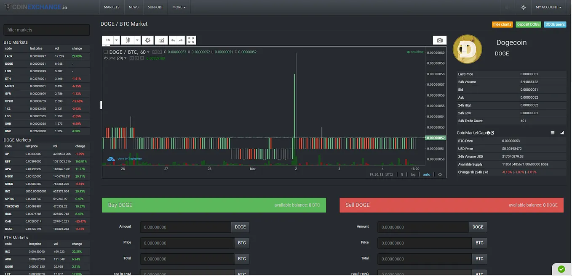Viewport: 572px width, 276px height.
Task: Open Volume indicator settings gear in legend
Action: (136, 58)
